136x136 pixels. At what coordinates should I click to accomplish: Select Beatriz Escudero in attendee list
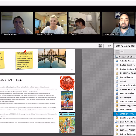click(125, 65)
